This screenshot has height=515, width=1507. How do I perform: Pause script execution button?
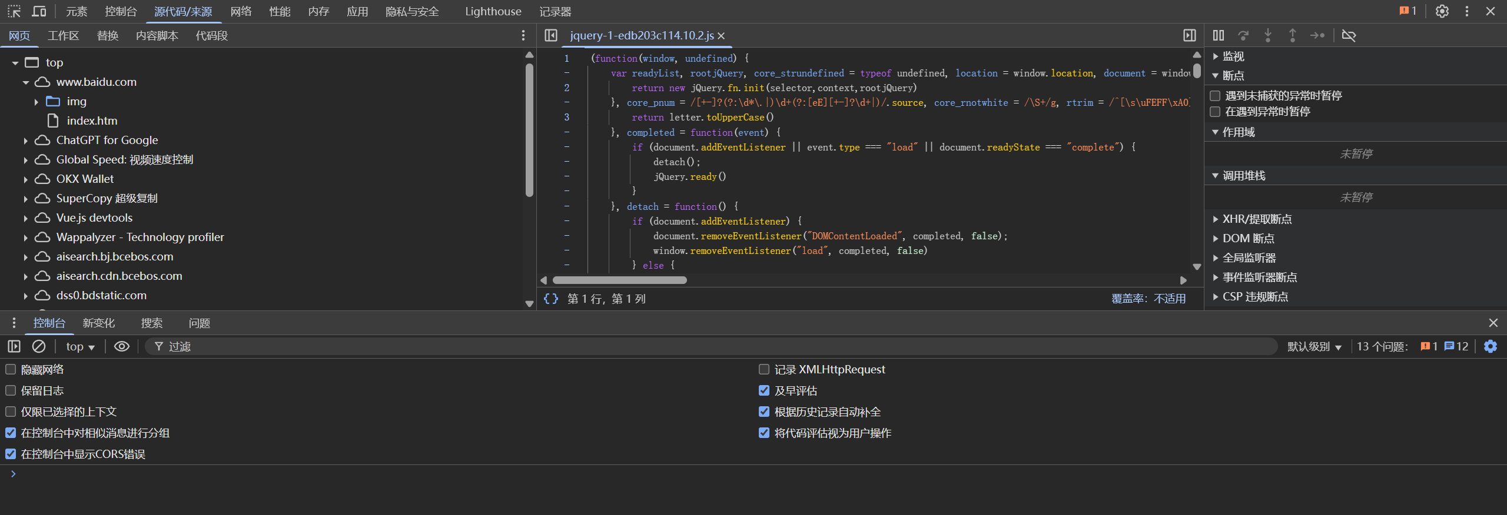pyautogui.click(x=1218, y=36)
